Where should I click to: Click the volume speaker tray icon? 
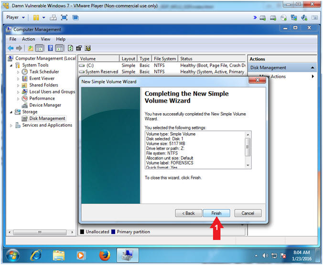click(x=265, y=256)
